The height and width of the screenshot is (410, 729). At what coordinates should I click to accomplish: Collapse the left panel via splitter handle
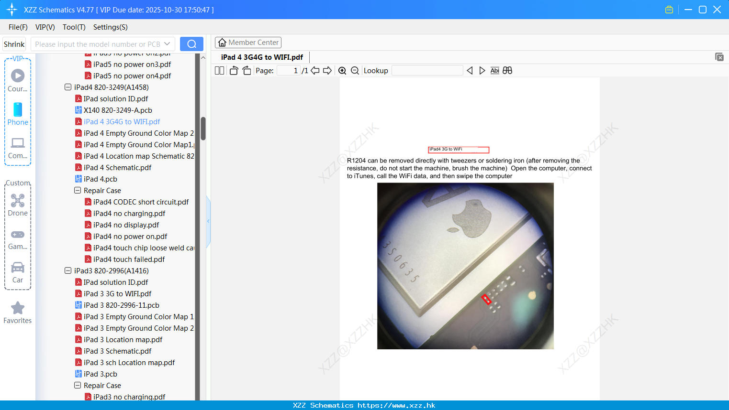tap(208, 221)
